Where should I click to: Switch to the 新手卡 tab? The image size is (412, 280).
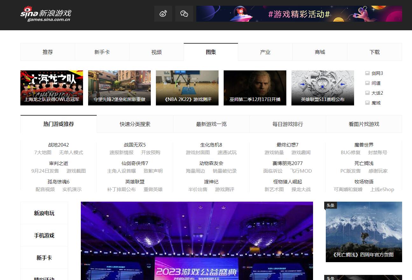pos(102,52)
